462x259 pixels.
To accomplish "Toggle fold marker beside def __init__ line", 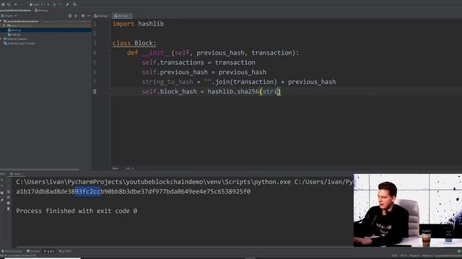I will [110, 53].
